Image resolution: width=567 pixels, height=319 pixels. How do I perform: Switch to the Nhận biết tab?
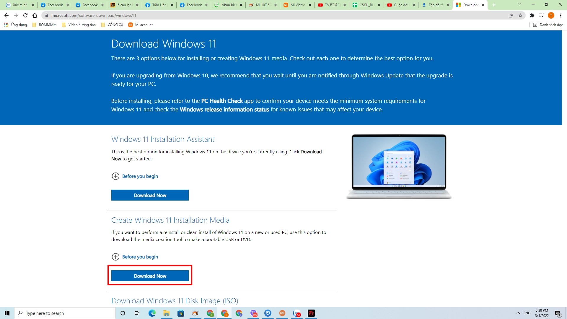pyautogui.click(x=227, y=5)
